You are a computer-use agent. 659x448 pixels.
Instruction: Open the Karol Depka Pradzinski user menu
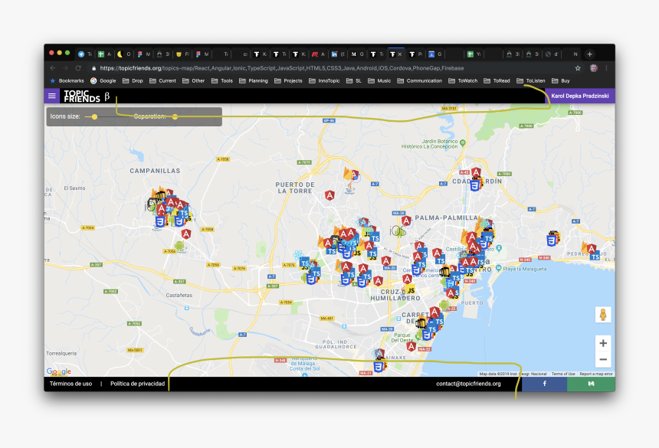coord(580,96)
